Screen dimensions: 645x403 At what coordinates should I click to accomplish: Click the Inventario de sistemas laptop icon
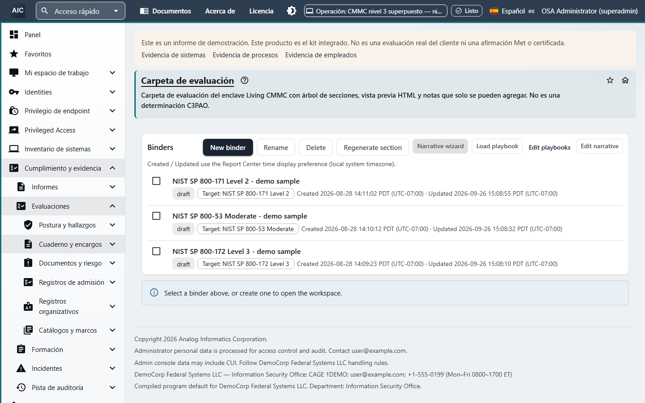(14, 149)
